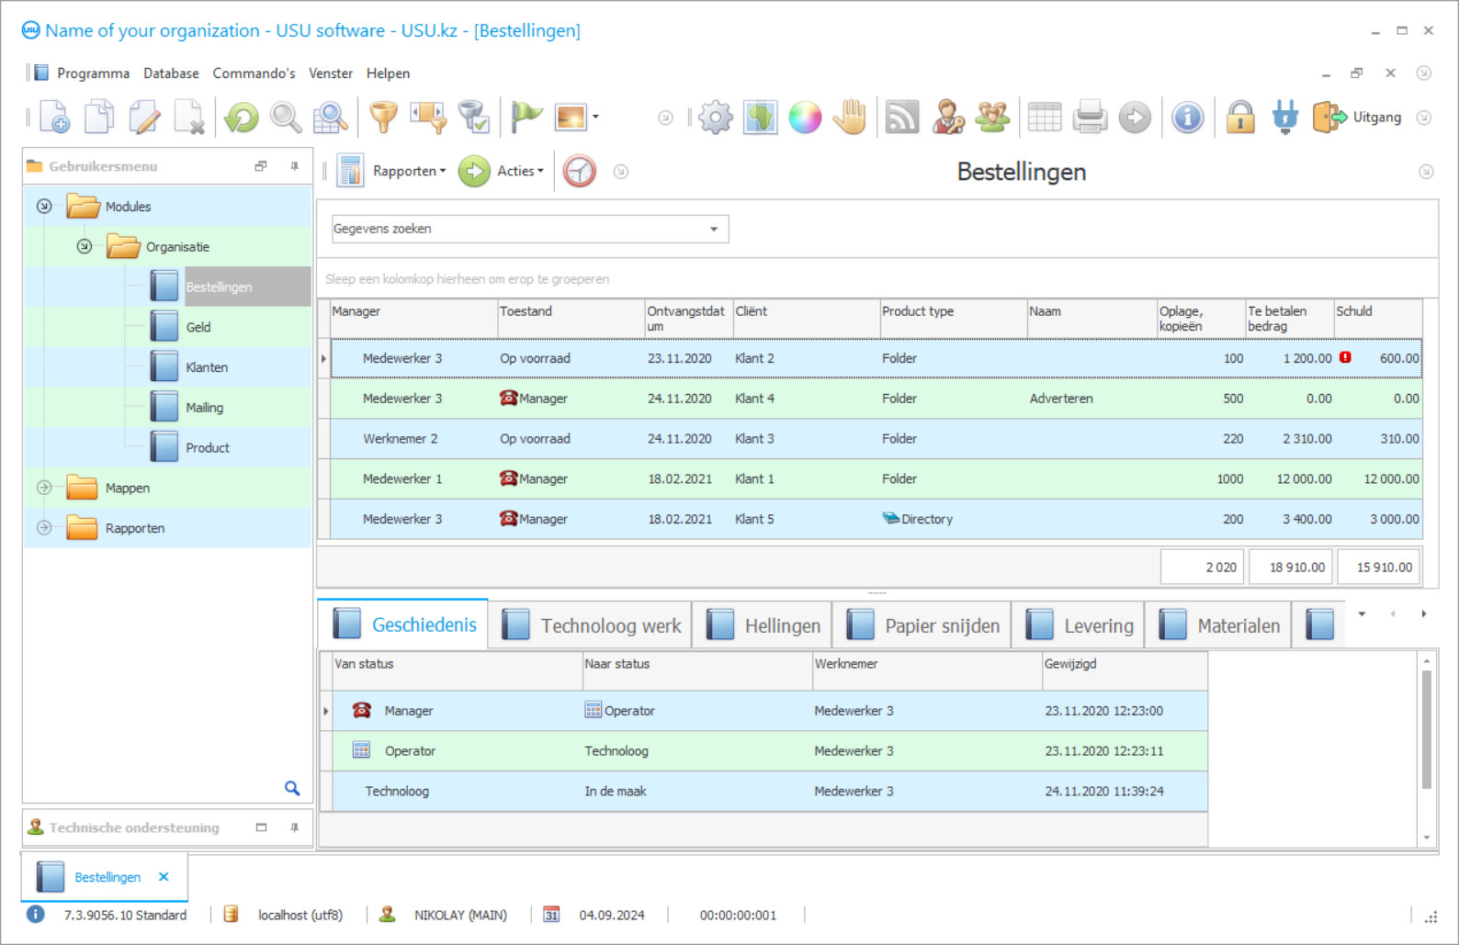This screenshot has height=945, width=1459.
Task: Open the Programma menu
Action: [x=93, y=73]
